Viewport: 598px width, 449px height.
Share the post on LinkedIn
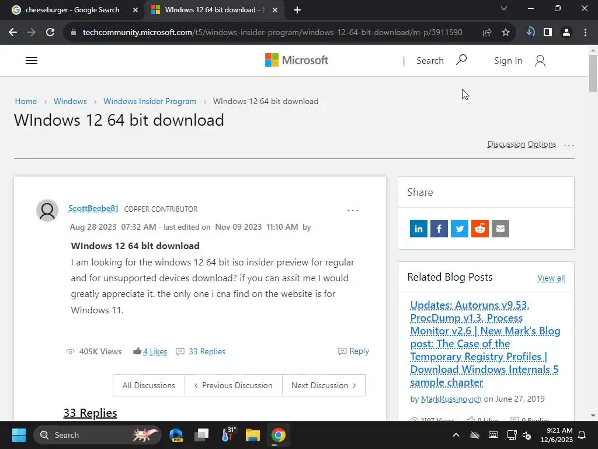(418, 229)
